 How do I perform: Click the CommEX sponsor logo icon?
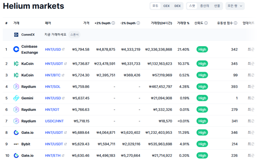pos(16,35)
